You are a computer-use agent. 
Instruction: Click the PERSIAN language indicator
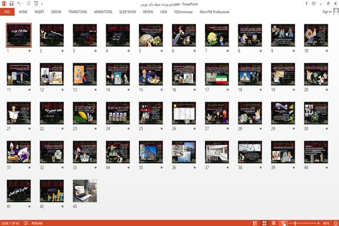tap(37, 223)
